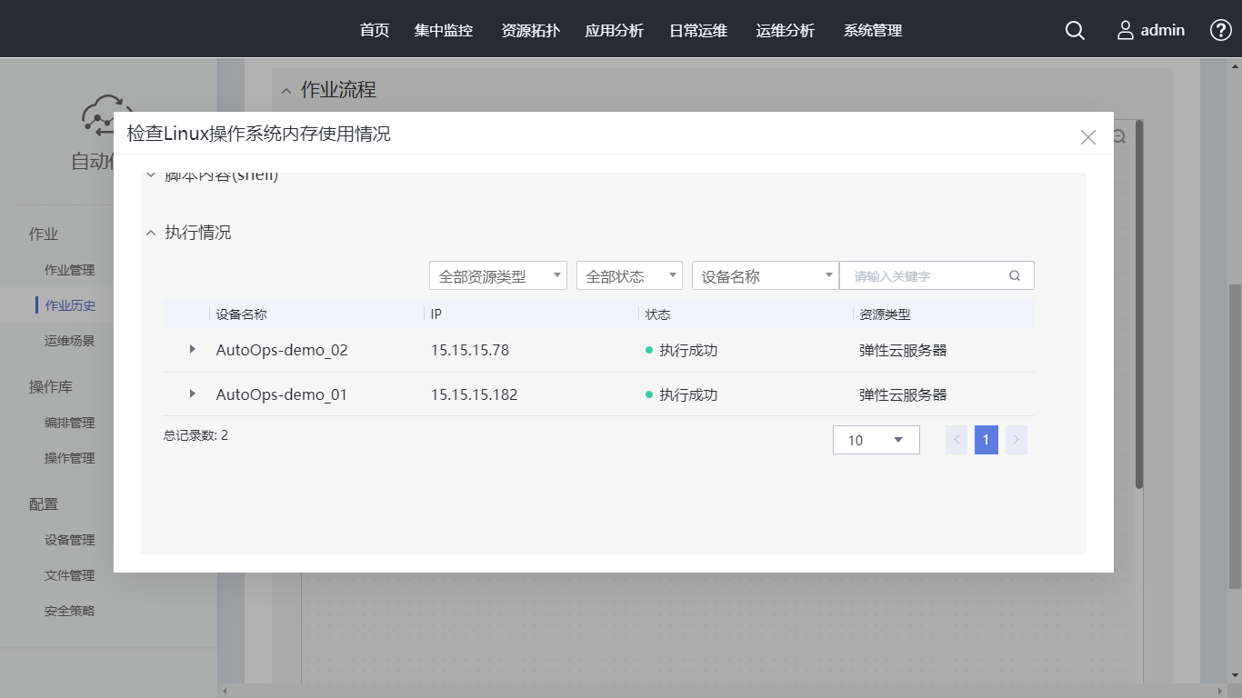Select page 1 in pagination
The image size is (1242, 698).
[986, 440]
